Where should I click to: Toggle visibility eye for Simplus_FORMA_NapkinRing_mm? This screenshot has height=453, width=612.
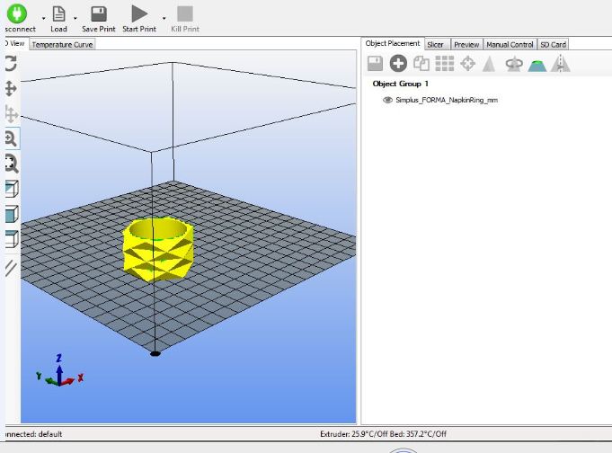coord(387,100)
